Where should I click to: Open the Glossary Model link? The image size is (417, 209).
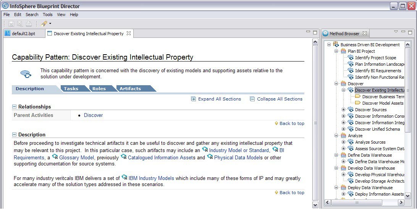[x=76, y=158]
